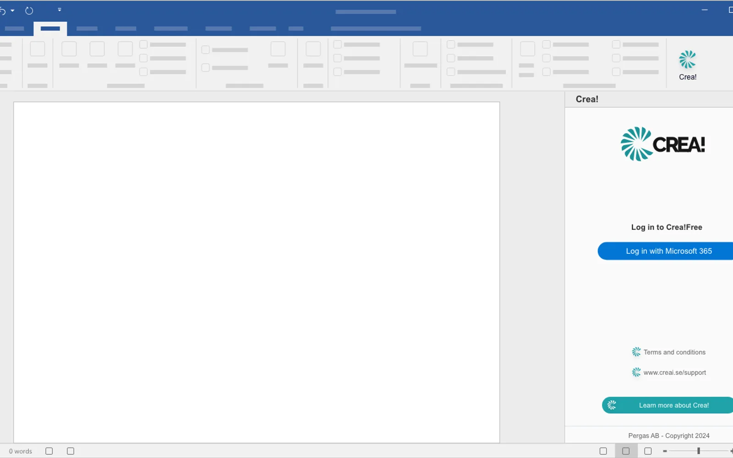Minimize the Word window
Screen dimensions: 733x458
pos(705,10)
